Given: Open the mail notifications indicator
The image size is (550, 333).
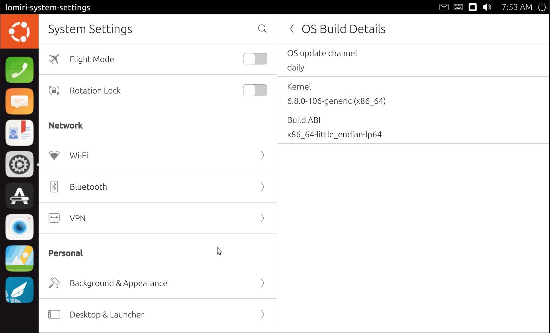Looking at the screenshot, I should coord(444,7).
